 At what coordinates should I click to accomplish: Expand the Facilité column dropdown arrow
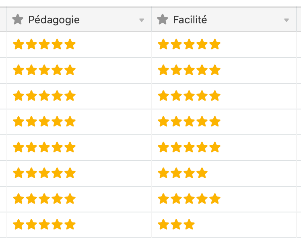point(287,20)
